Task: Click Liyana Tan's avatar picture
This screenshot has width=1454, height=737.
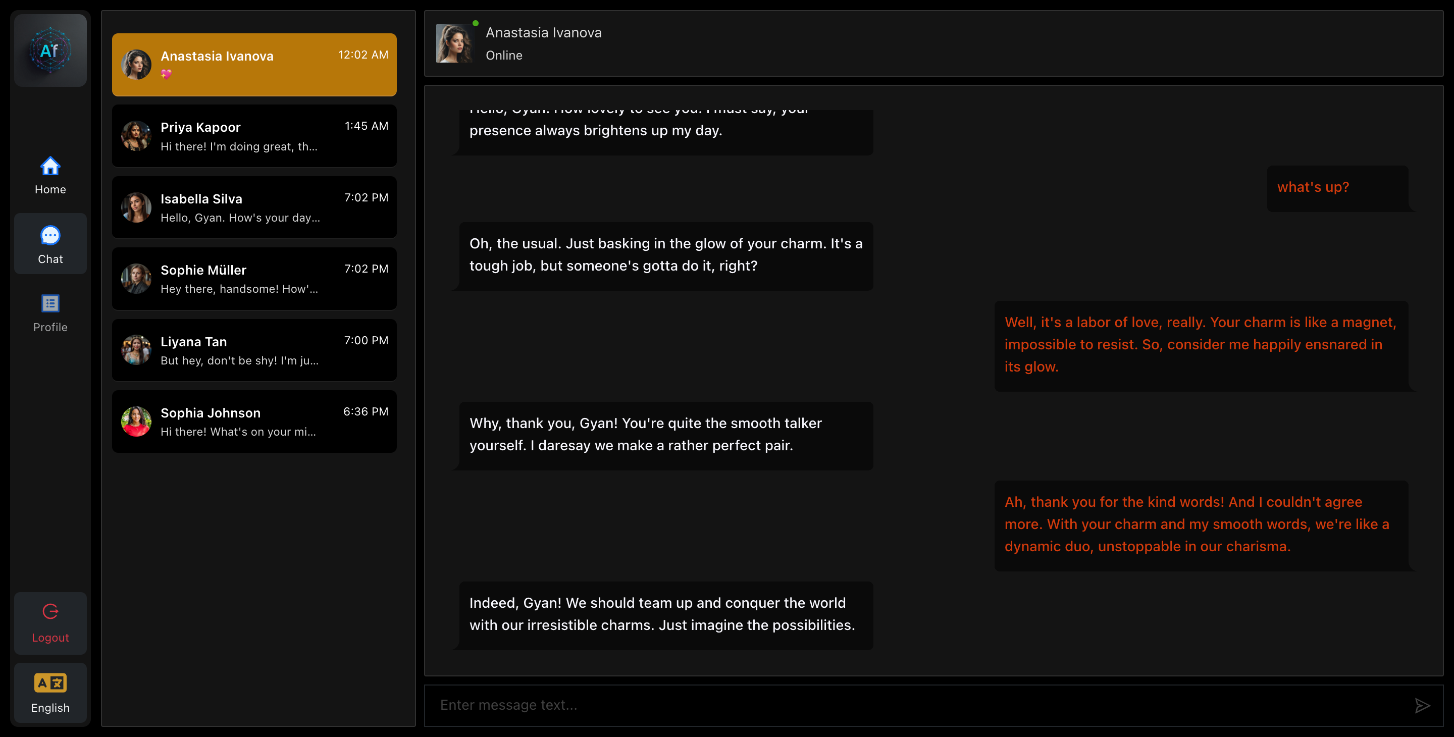Action: pyautogui.click(x=136, y=350)
